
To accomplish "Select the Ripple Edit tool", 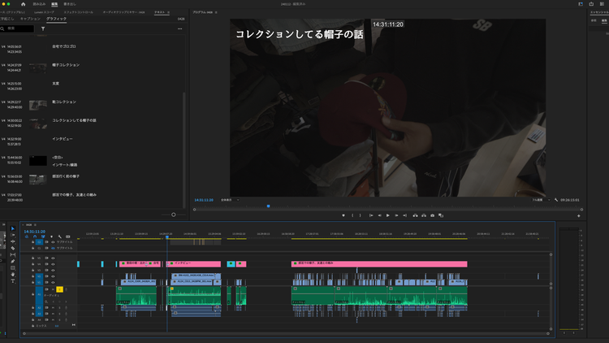I will point(13,241).
